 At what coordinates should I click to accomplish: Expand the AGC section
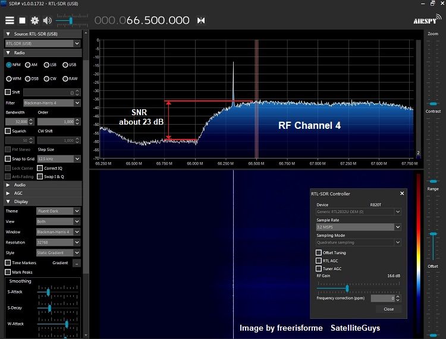(19, 193)
